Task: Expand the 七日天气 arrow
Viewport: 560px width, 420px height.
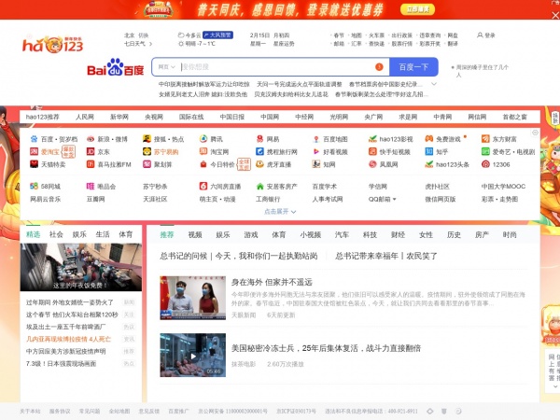Action: point(150,44)
